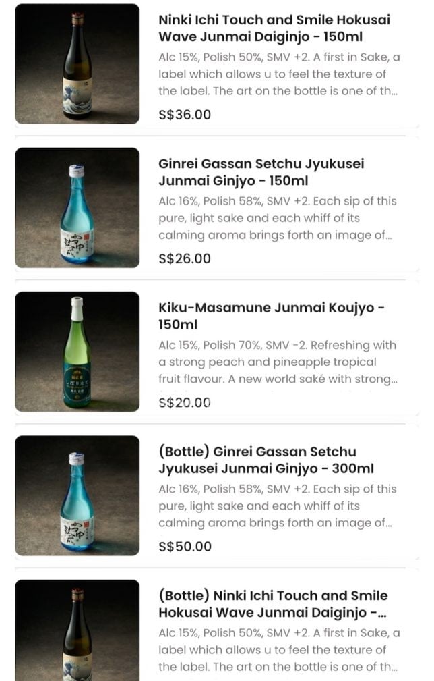Tap the S$36.00 price

[x=185, y=115]
